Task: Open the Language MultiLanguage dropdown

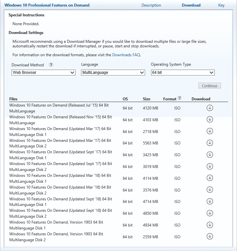Action: (113, 73)
